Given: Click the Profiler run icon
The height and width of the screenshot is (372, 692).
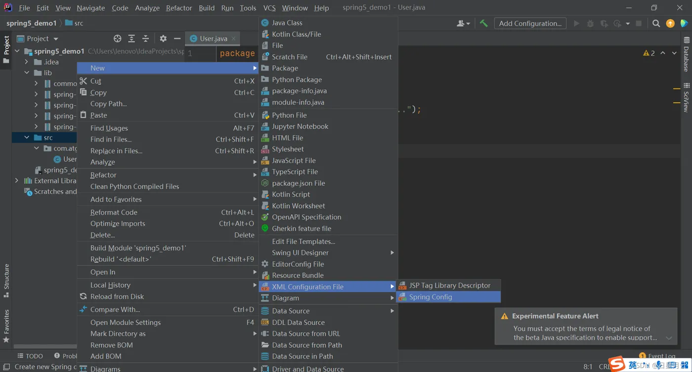Looking at the screenshot, I should (617, 23).
